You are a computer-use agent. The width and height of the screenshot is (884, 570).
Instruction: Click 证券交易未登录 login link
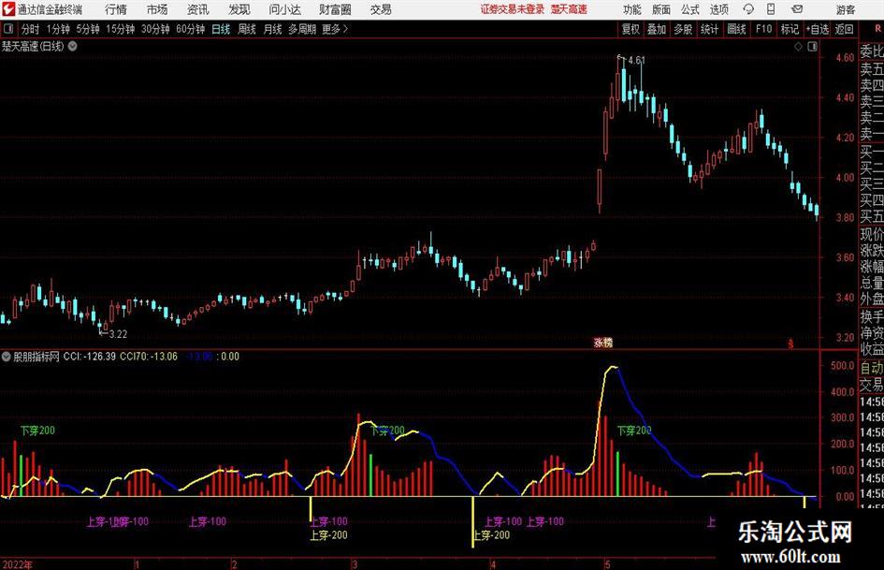[513, 9]
